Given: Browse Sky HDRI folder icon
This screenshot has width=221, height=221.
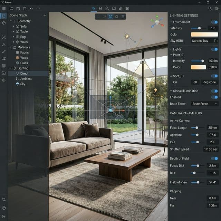Looking at the screenshot, I should click(216, 41).
